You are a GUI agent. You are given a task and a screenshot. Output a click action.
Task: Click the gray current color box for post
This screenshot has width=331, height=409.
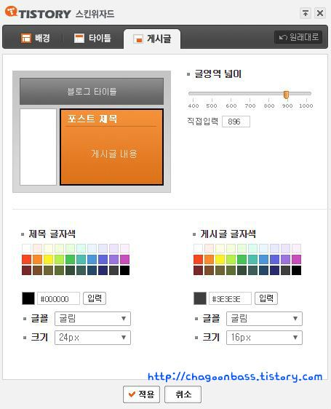pos(200,298)
